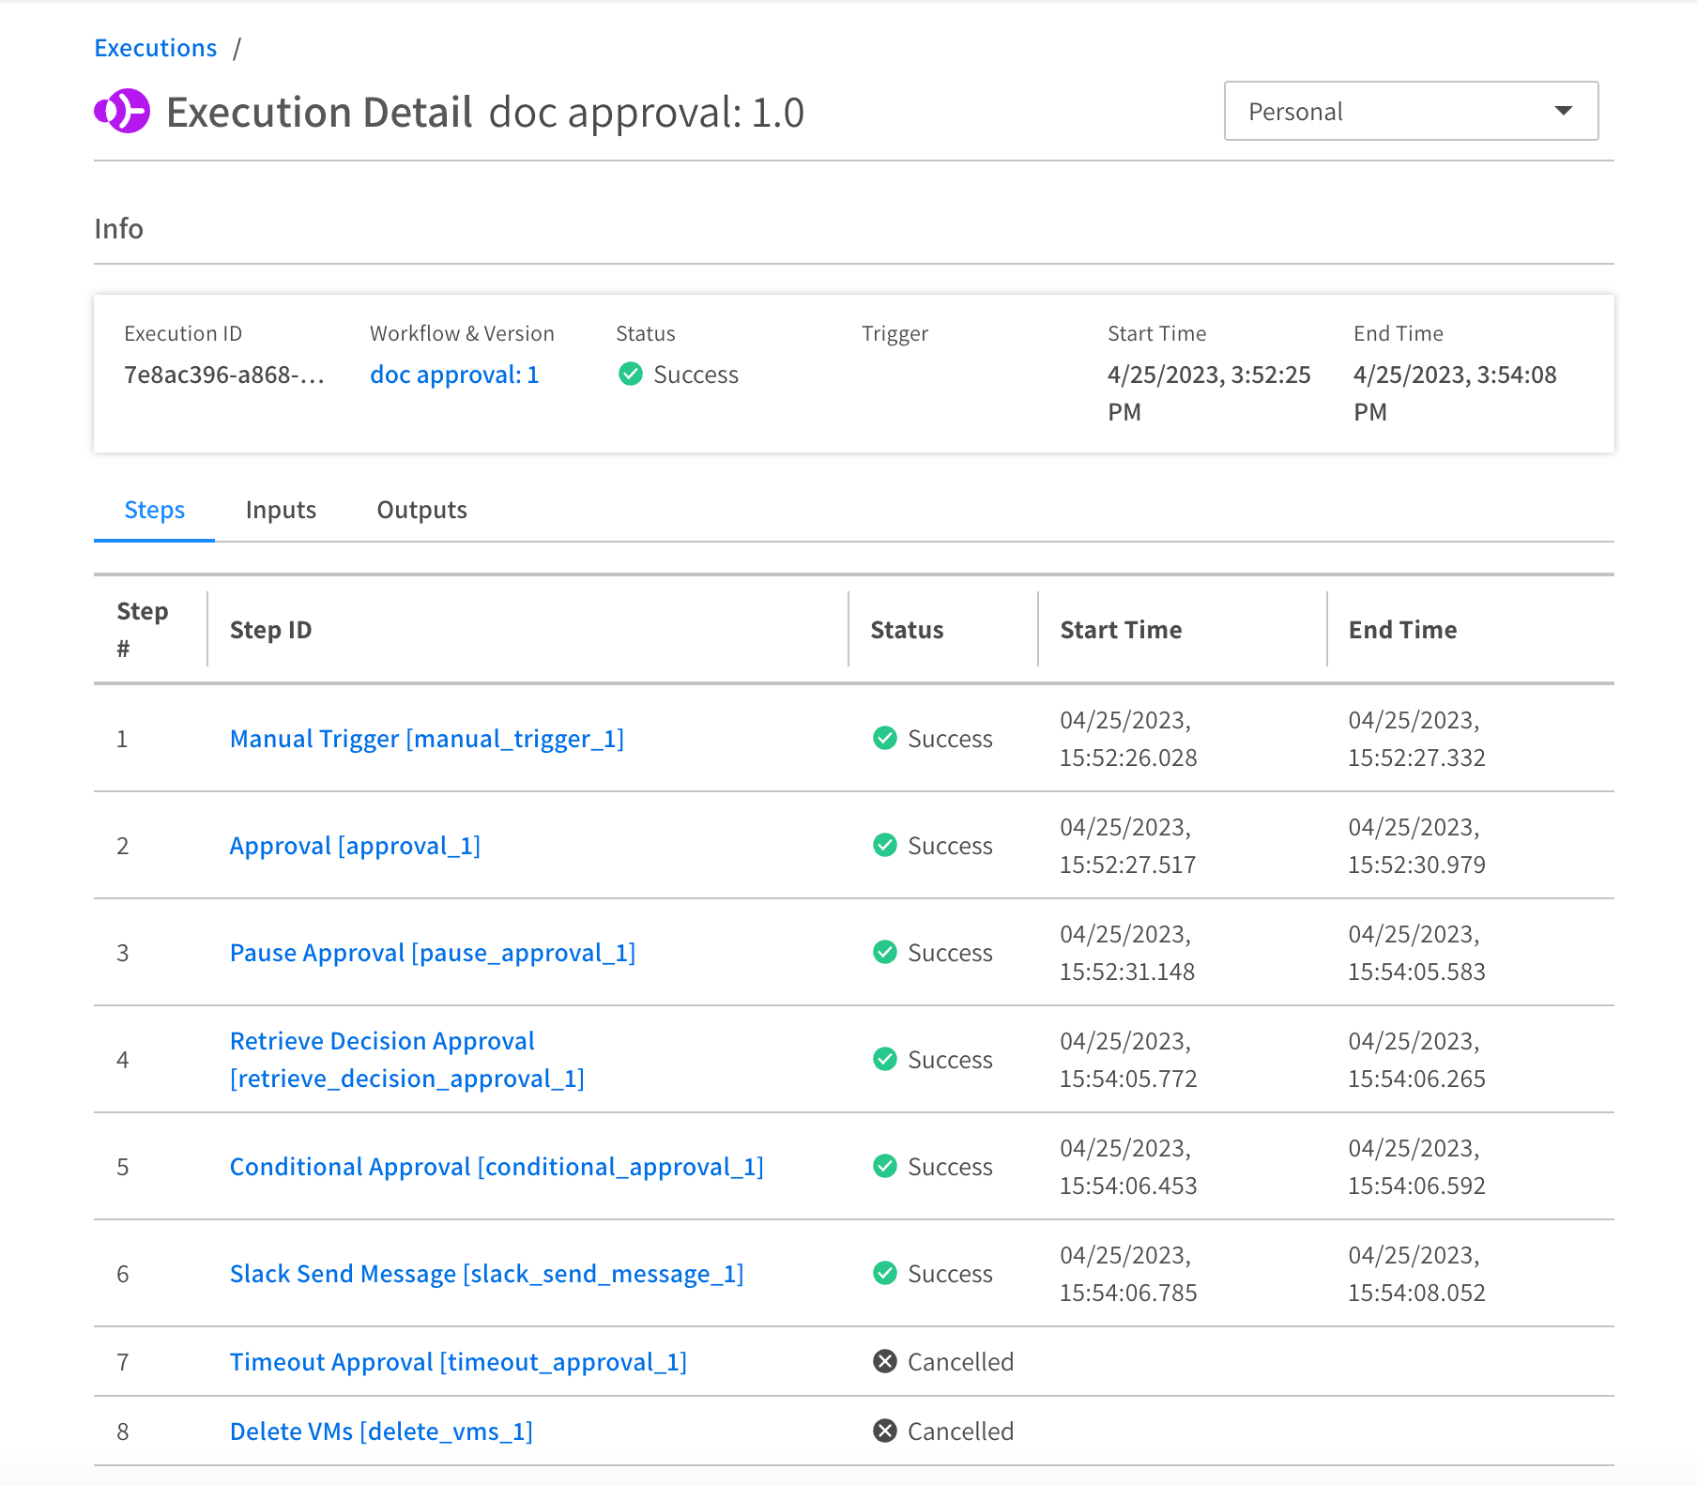
Task: Select the Steps tab
Action: pos(154,510)
